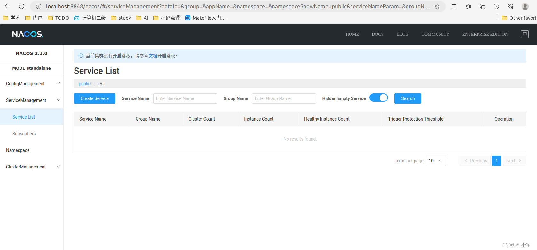Viewport: 537px width, 250px height.
Task: Open Subscribers in the sidebar
Action: pos(32,133)
